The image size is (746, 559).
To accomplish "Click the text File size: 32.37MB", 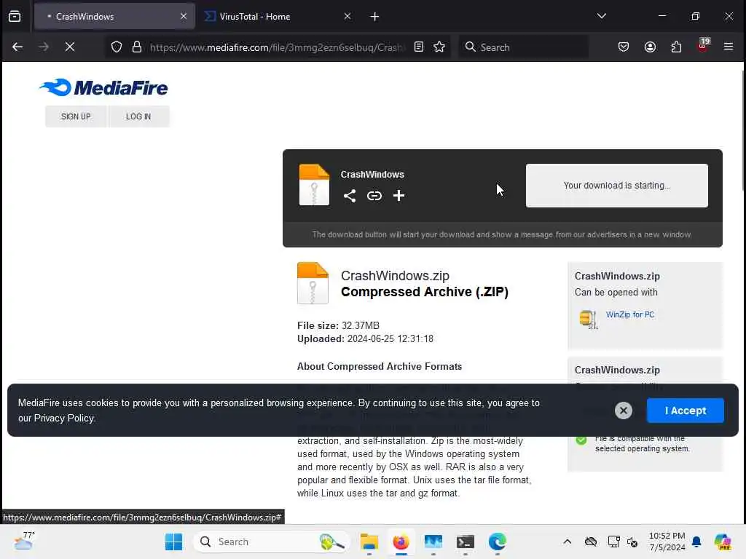I will tap(338, 325).
